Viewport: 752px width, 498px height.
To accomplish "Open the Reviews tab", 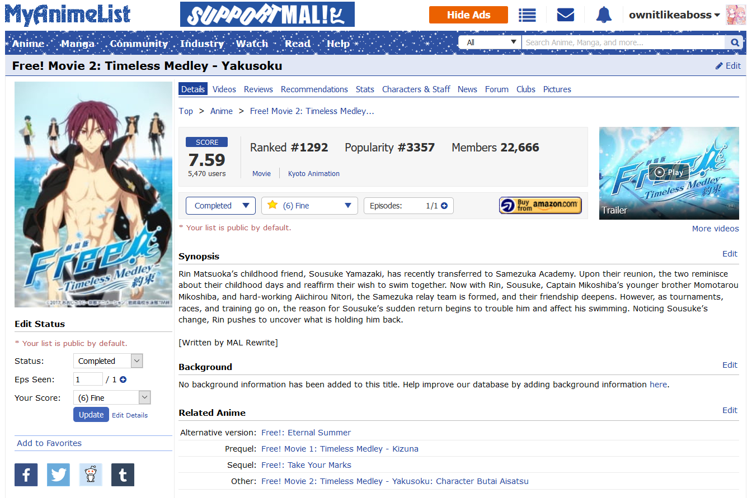I will pyautogui.click(x=258, y=89).
